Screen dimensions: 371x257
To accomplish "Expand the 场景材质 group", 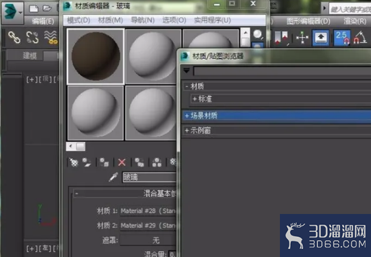I will (x=187, y=116).
